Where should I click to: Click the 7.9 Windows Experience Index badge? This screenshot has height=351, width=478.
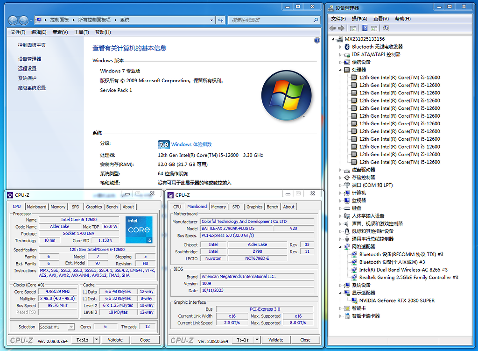coord(164,144)
